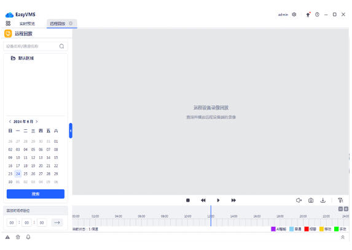Select June 30 in the calendar
The height and width of the screenshot is (250, 352).
click(x=10, y=182)
